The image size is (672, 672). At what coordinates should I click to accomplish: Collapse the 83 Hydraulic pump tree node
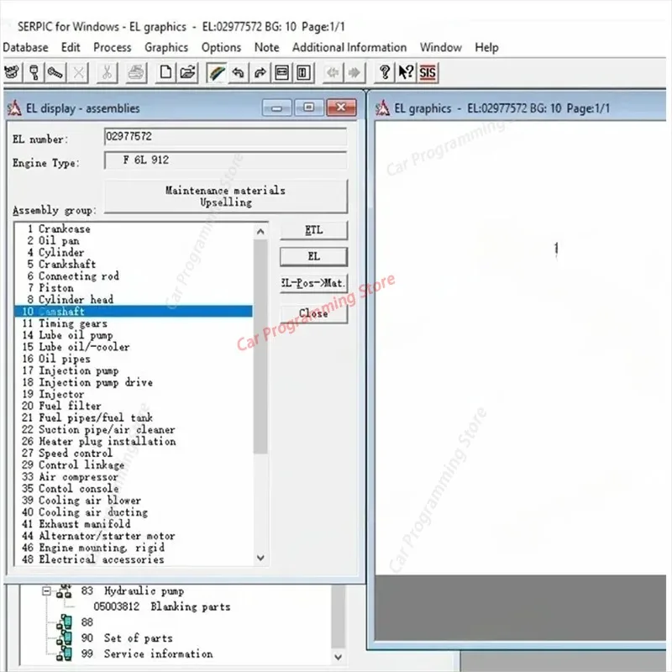click(x=46, y=591)
